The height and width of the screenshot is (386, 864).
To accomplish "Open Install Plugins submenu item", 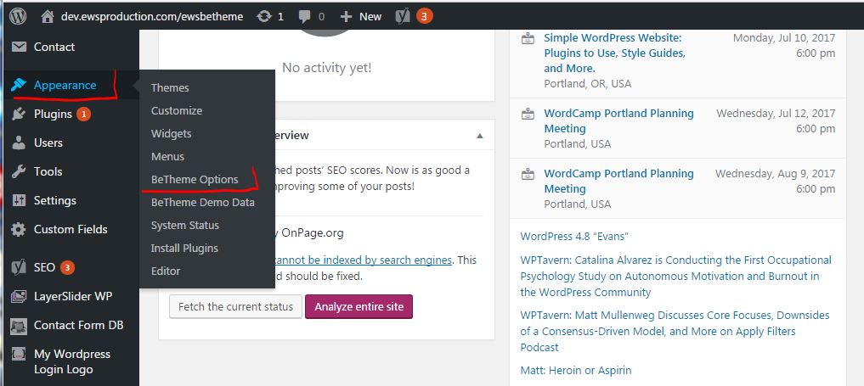I will pyautogui.click(x=184, y=249).
